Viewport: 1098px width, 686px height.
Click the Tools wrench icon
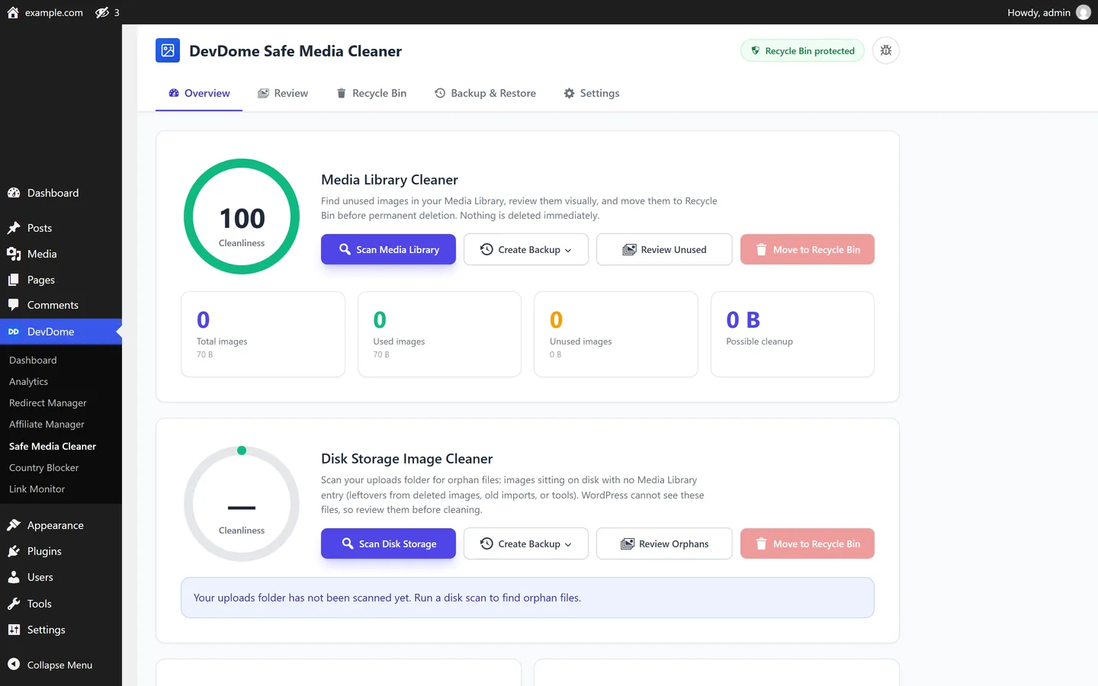[x=14, y=604]
